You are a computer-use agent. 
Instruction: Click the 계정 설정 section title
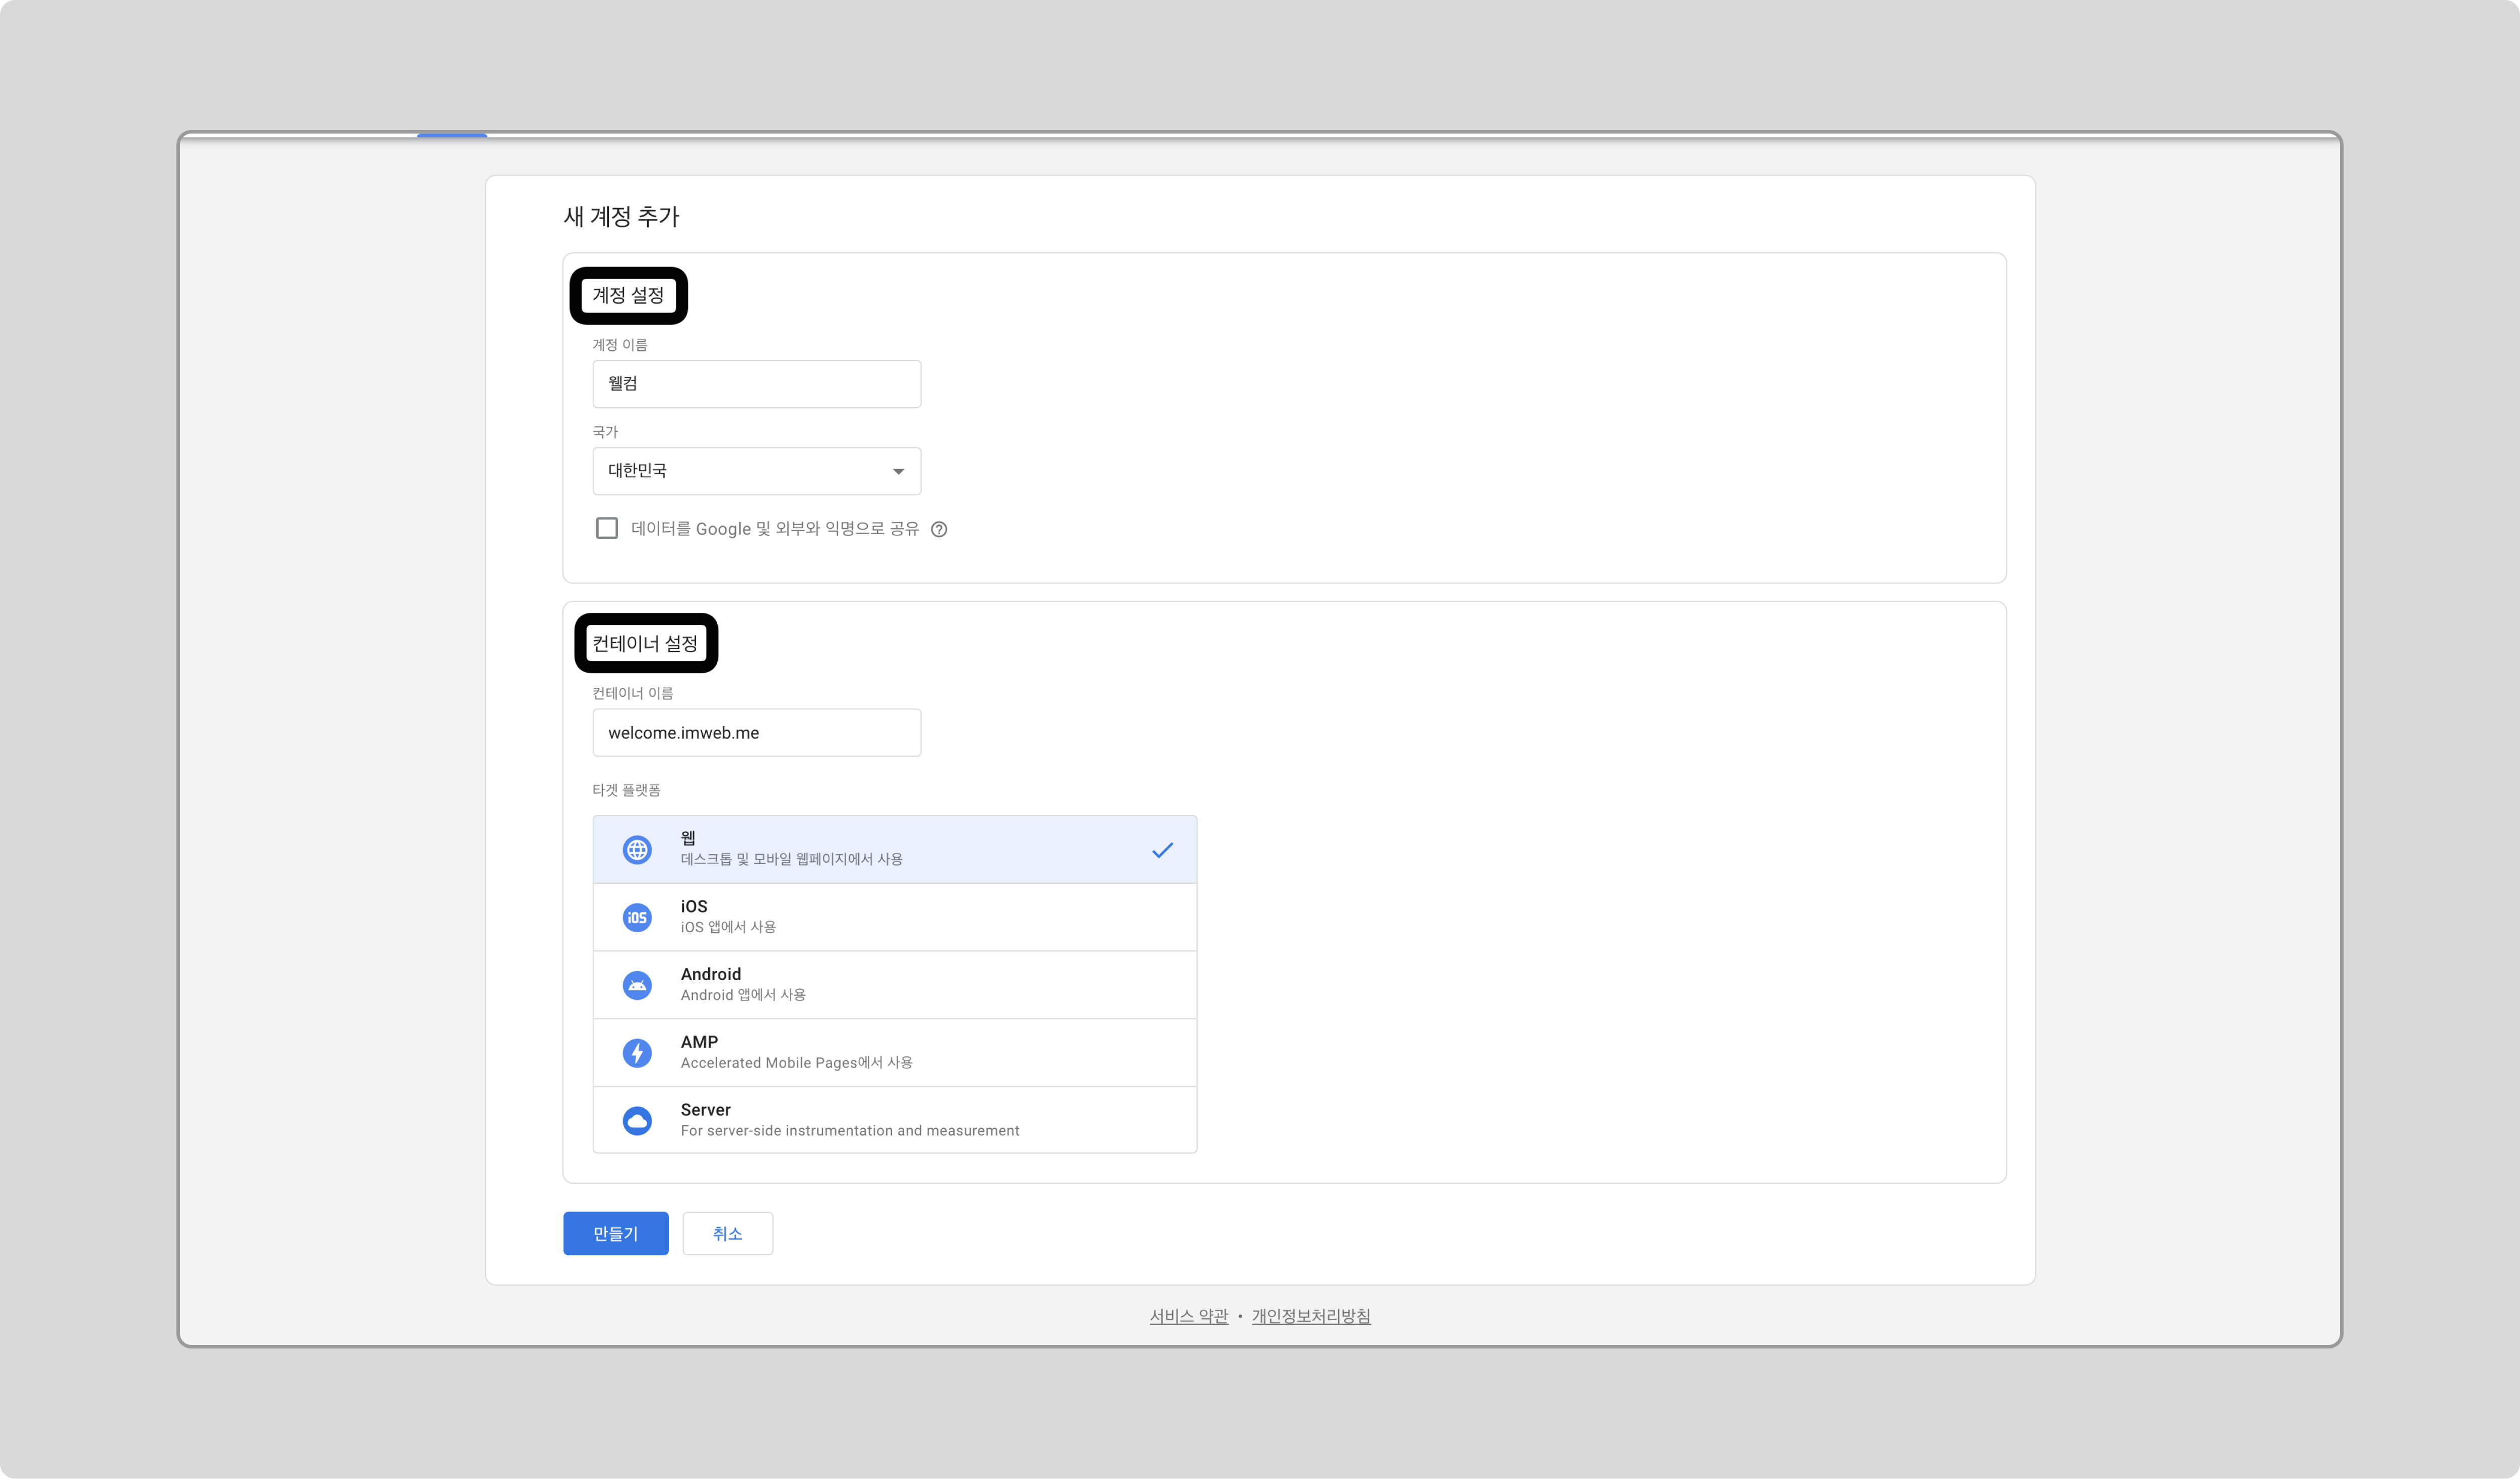click(628, 295)
